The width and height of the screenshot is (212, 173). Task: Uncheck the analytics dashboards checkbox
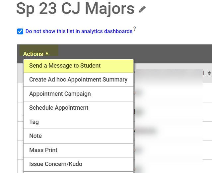[x=20, y=31]
